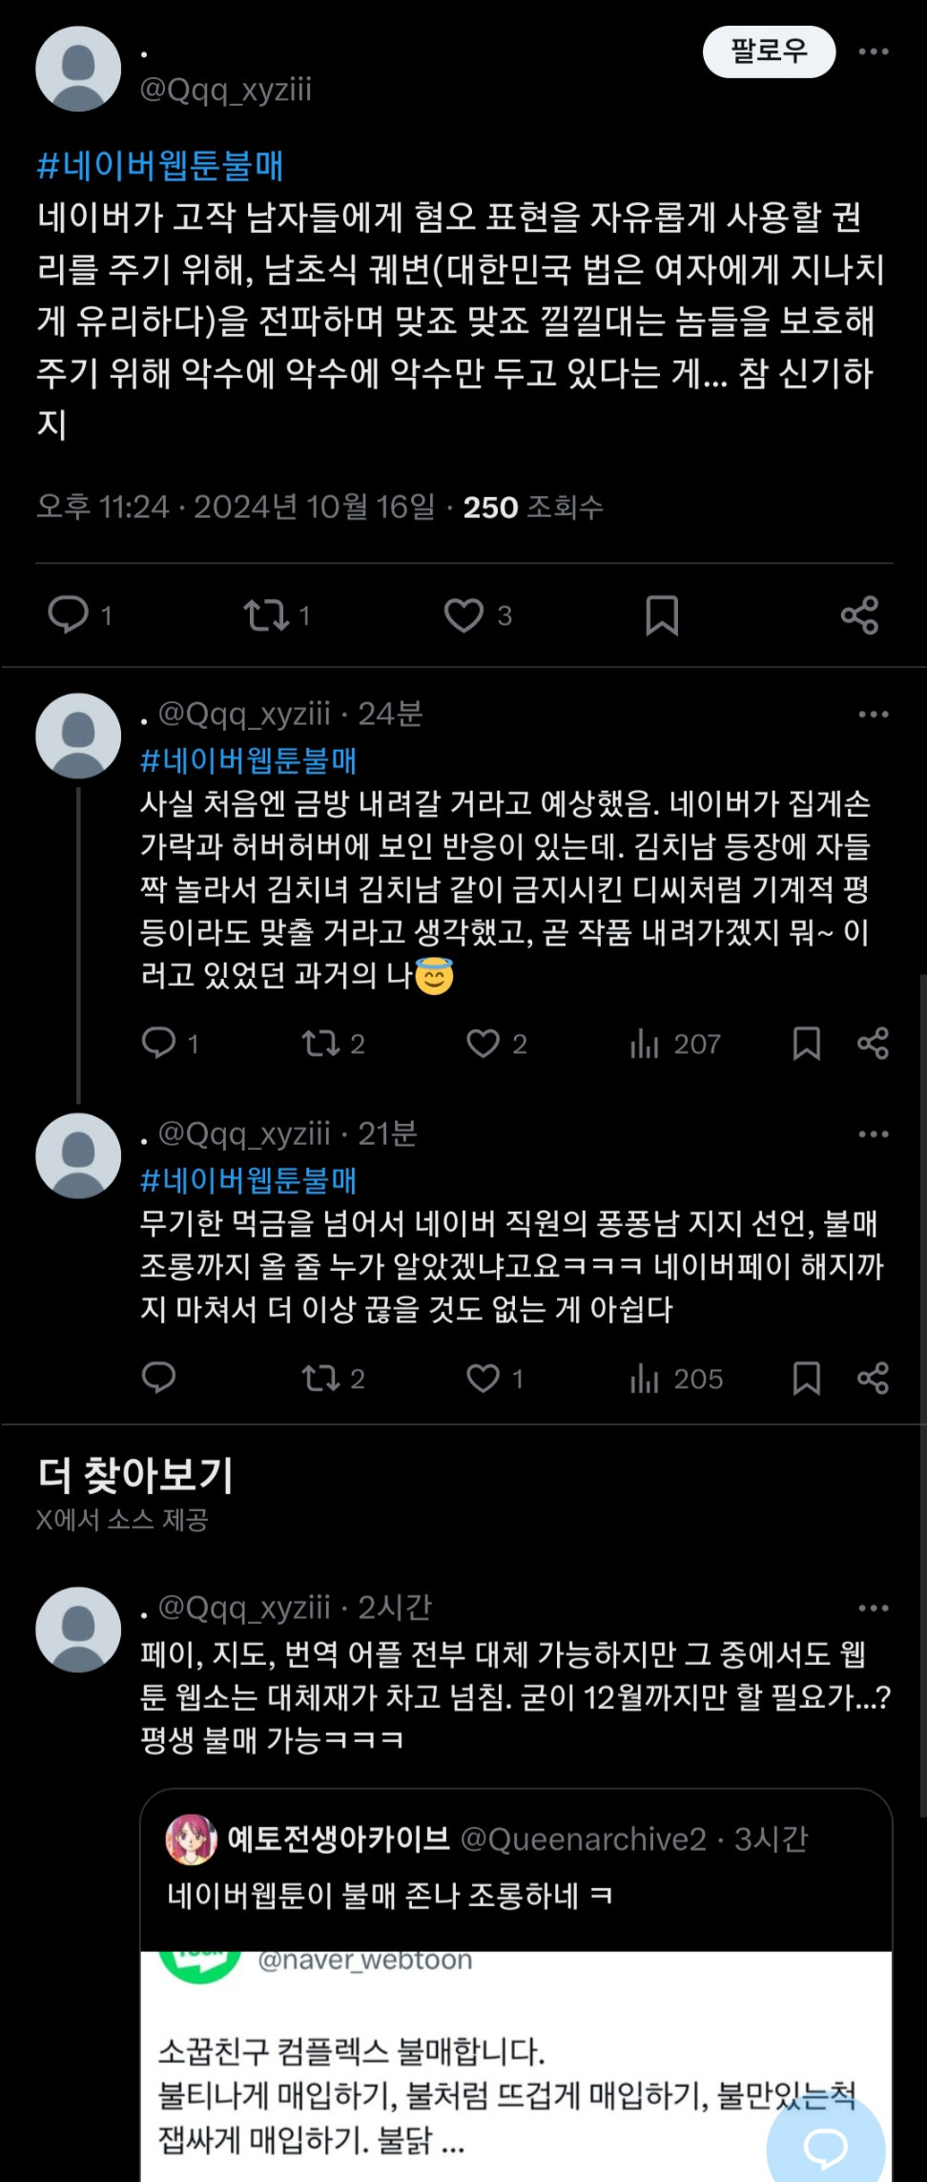This screenshot has height=2182, width=927.
Task: View analytics showing 207 views
Action: click(674, 1044)
